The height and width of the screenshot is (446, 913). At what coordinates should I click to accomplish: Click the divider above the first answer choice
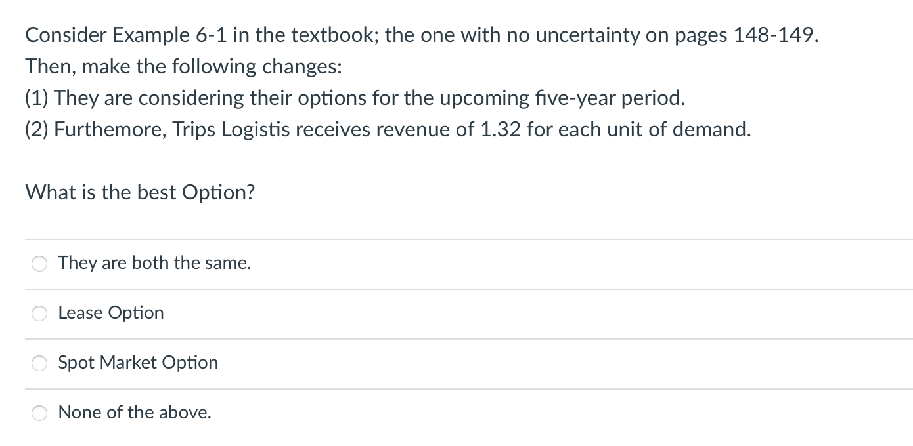coord(460,239)
